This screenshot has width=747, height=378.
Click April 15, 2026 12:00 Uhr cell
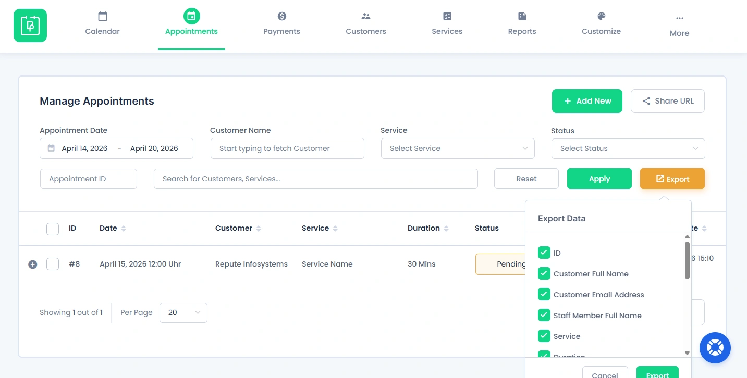(140, 264)
